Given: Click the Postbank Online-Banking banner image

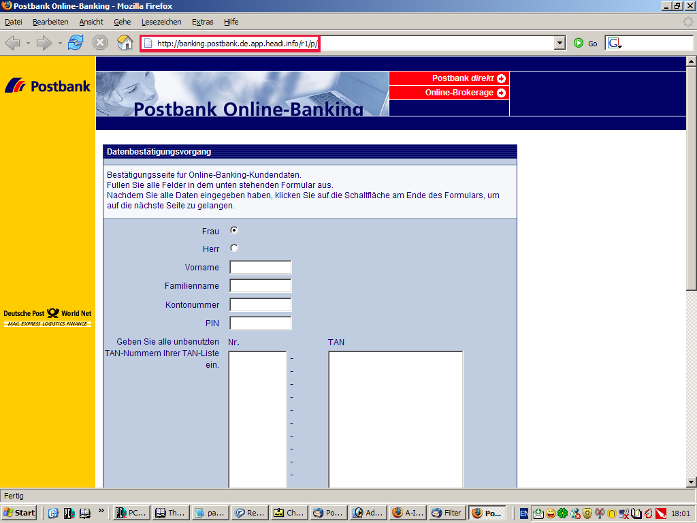Looking at the screenshot, I should (x=242, y=94).
